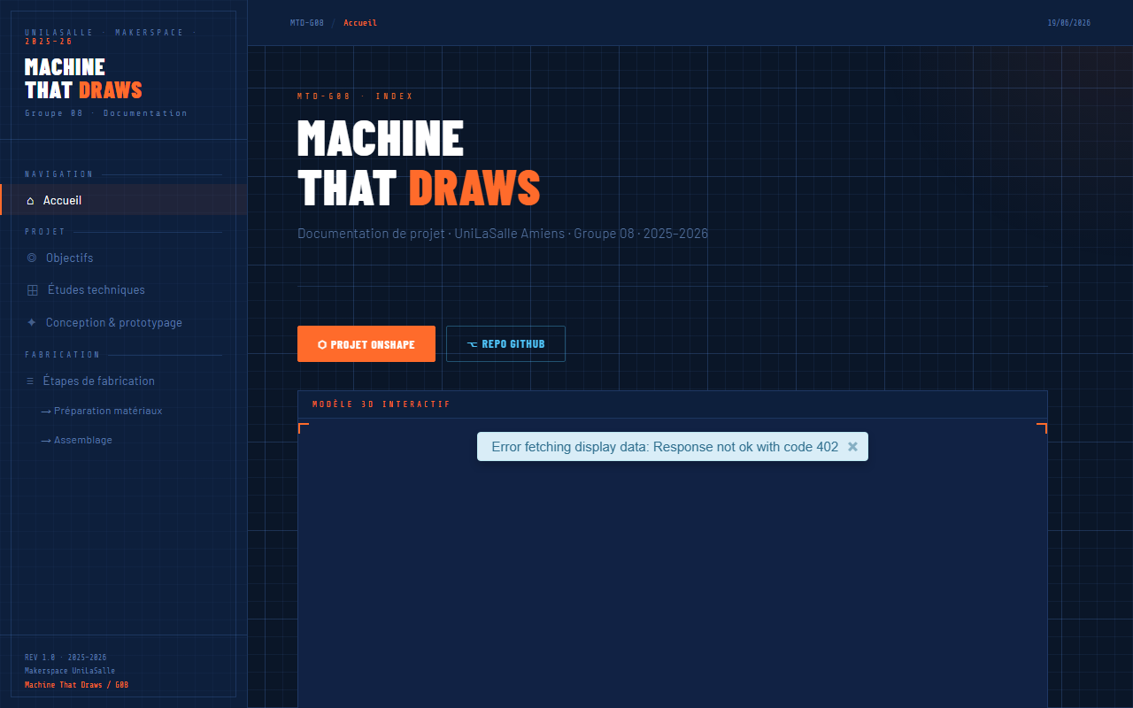Viewport: 1133px width, 708px height.
Task: Open the Projet Onshape button
Action: click(x=366, y=344)
